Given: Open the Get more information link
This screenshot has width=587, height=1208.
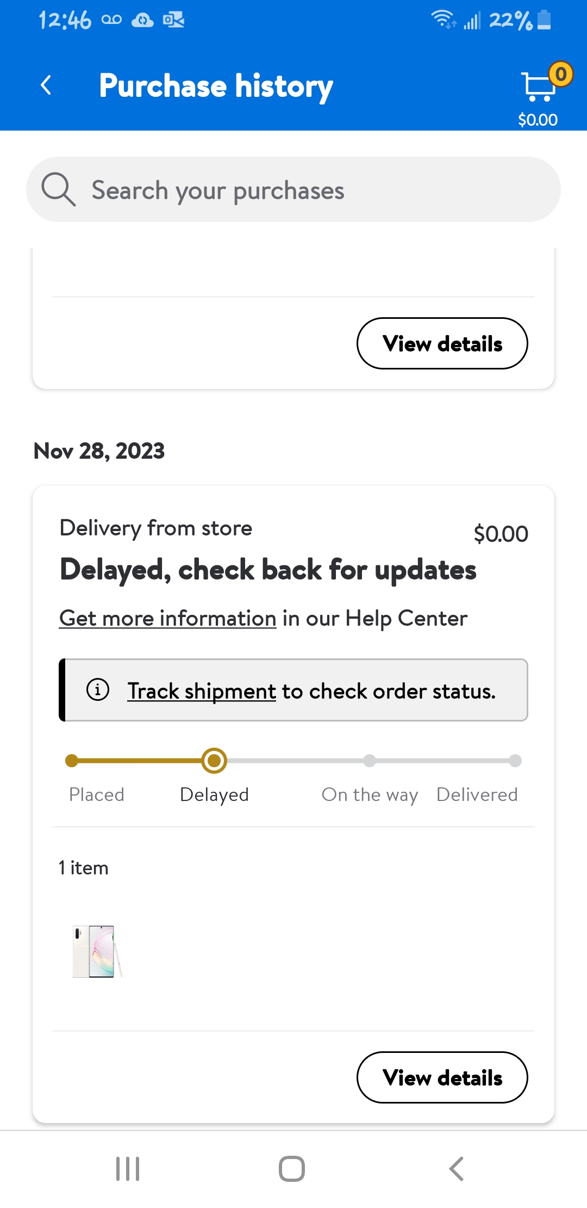Looking at the screenshot, I should pyautogui.click(x=167, y=619).
